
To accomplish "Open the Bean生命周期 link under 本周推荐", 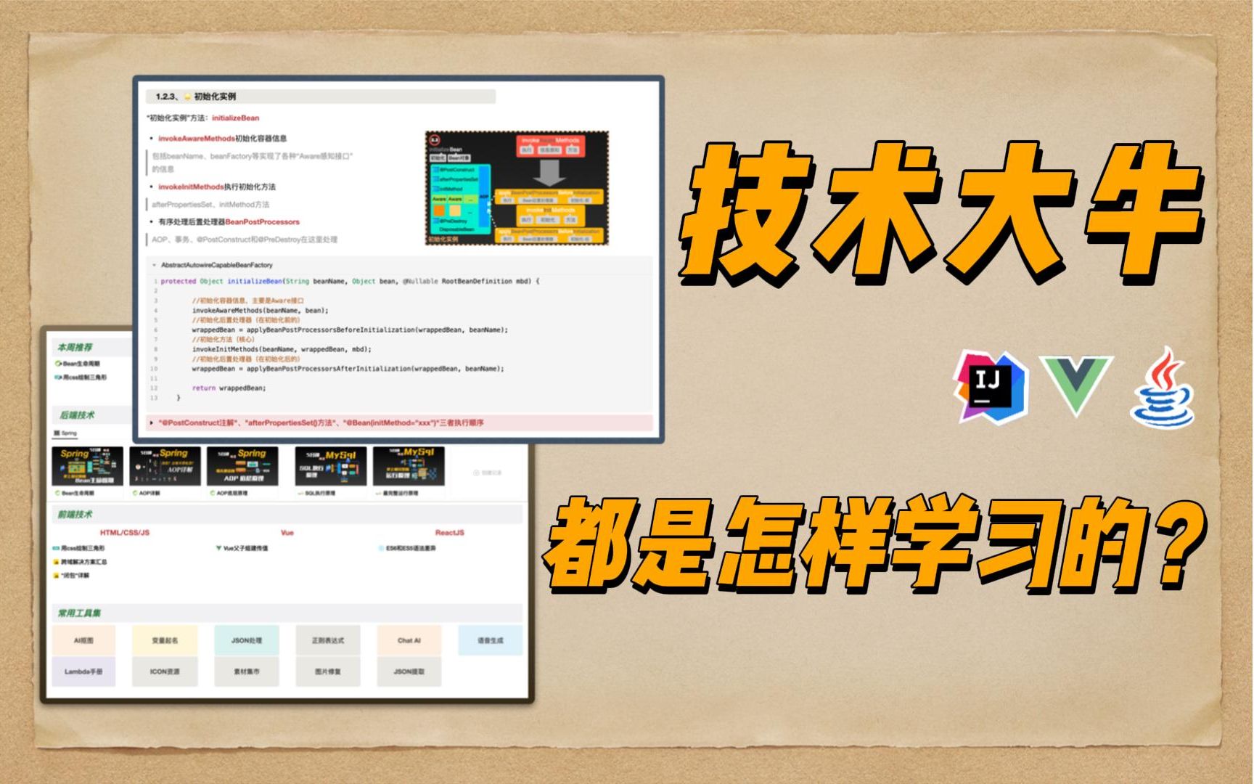I will point(78,364).
